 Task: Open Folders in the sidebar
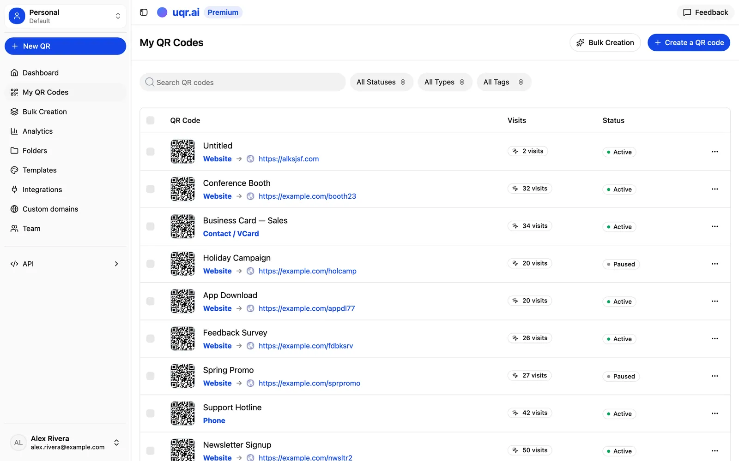pyautogui.click(x=65, y=151)
